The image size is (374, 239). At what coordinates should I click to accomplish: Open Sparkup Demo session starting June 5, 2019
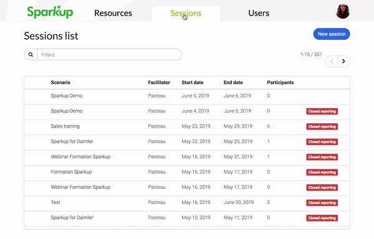[x=187, y=96]
